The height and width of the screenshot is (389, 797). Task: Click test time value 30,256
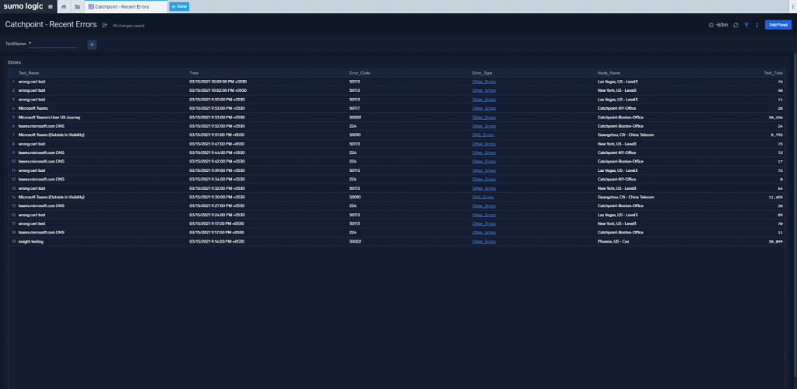click(776, 117)
